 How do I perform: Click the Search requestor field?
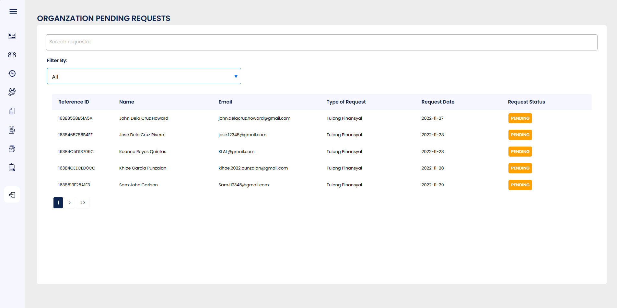pos(321,42)
